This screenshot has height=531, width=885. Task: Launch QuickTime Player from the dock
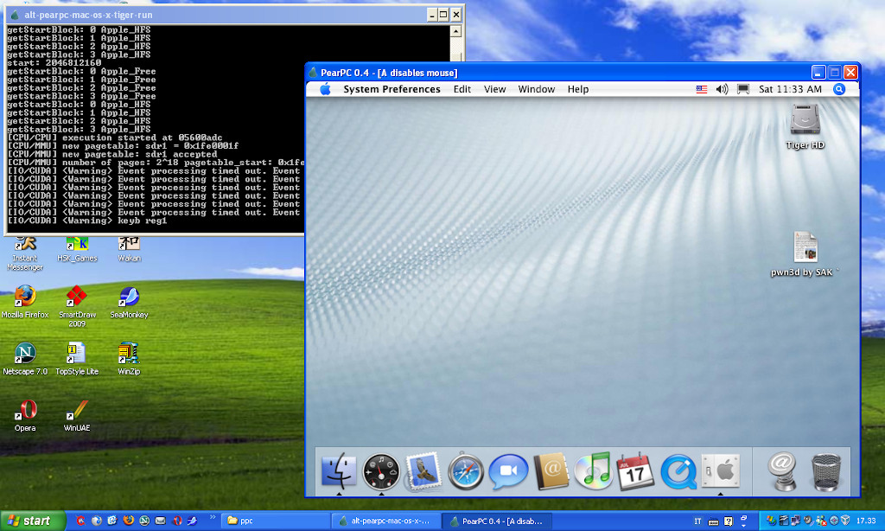pos(678,471)
